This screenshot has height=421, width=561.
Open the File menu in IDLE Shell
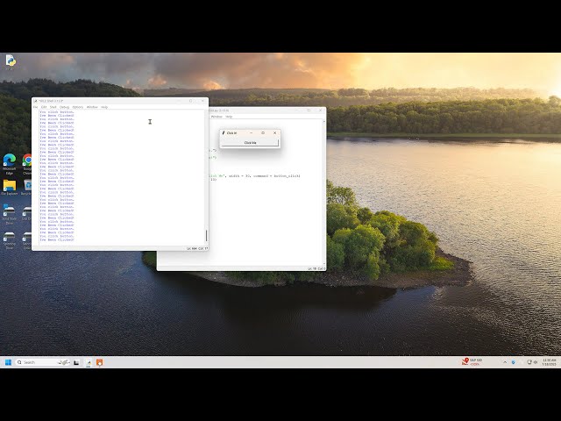tap(35, 107)
